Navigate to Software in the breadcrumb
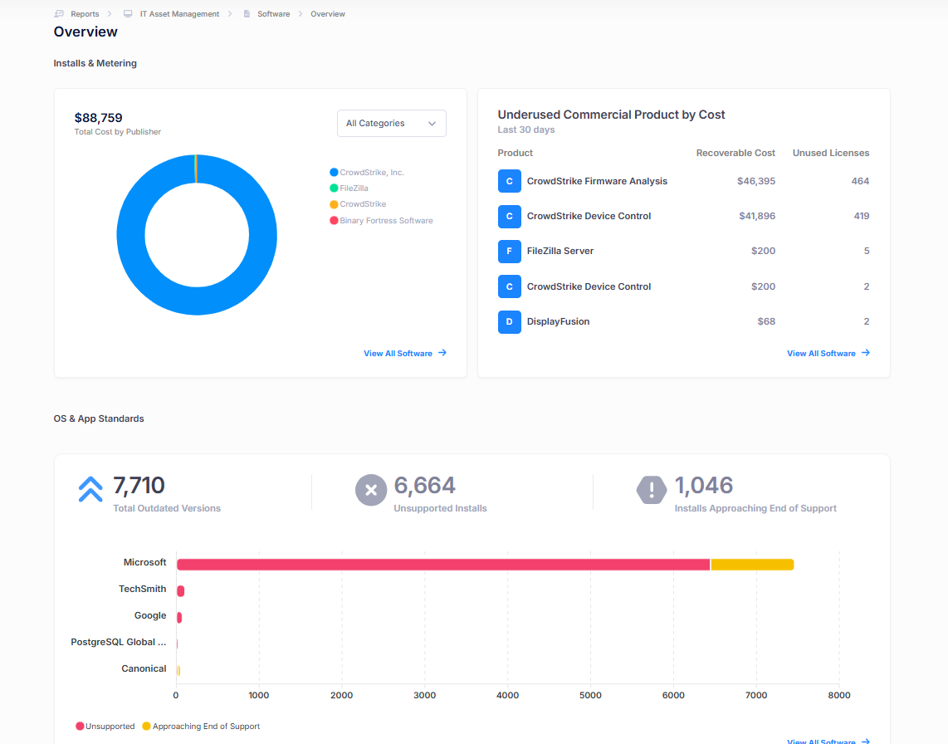The width and height of the screenshot is (948, 744). [x=273, y=14]
